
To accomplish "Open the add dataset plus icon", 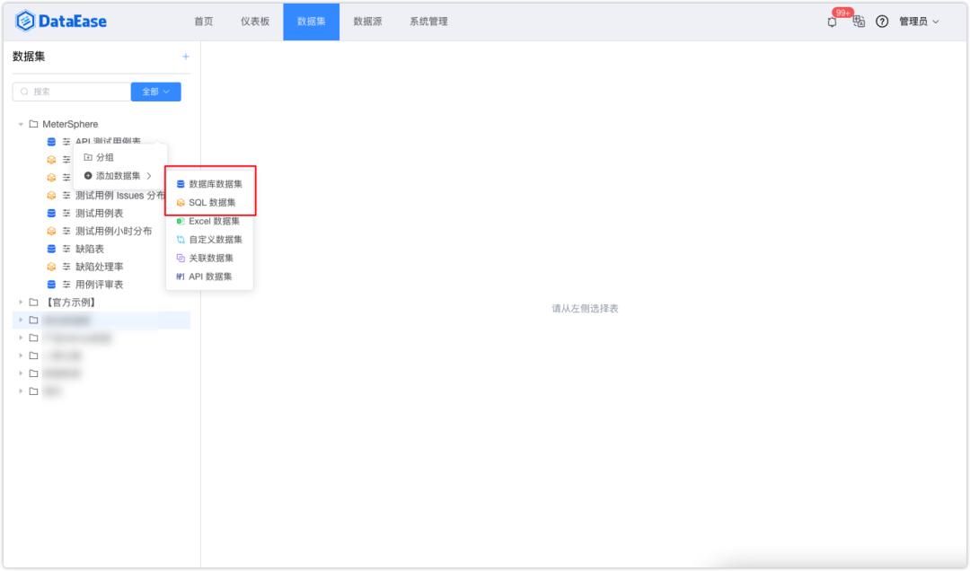I will [x=187, y=57].
